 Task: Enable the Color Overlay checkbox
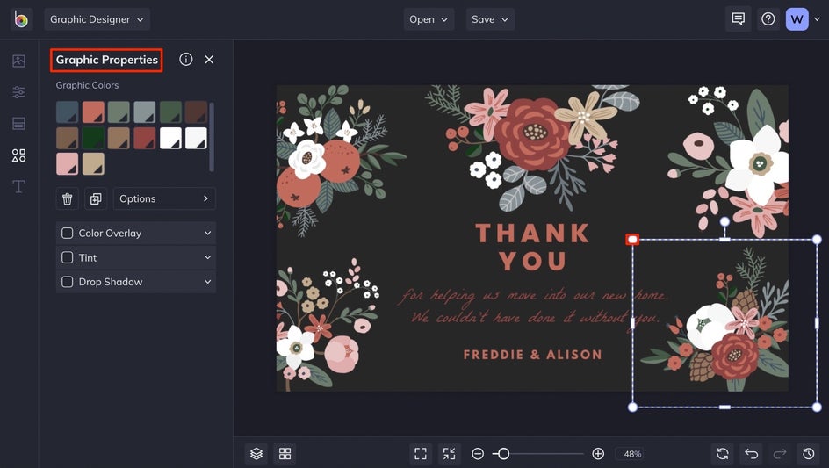pyautogui.click(x=68, y=234)
